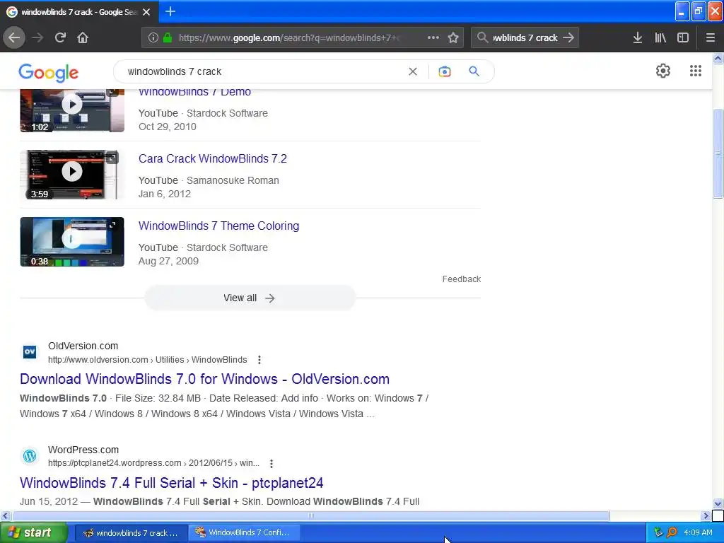724x543 pixels.
Task: Open the WindowBlinds 7 Demo video link
Action: [x=194, y=93]
